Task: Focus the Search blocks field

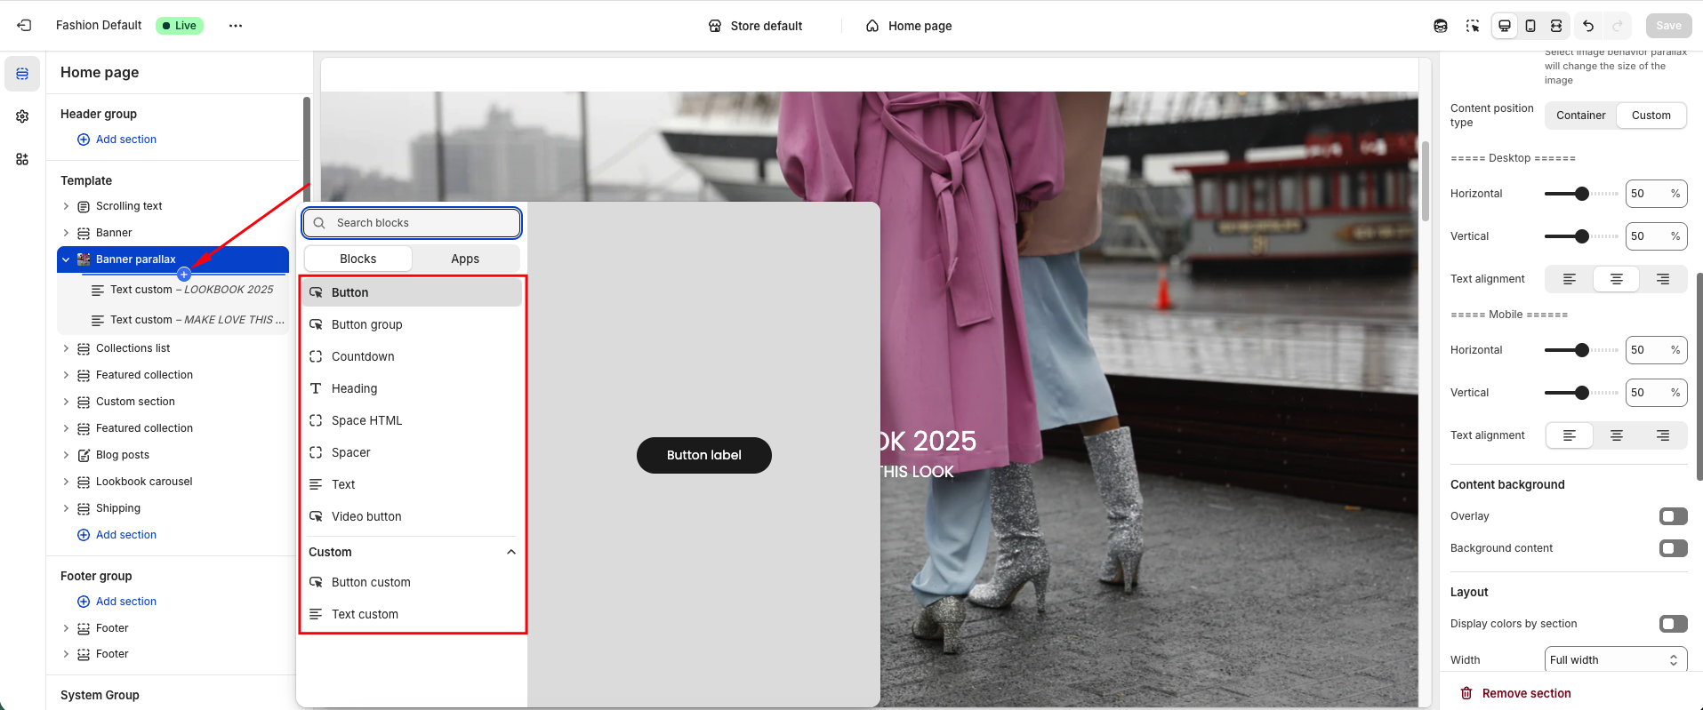Action: click(418, 223)
